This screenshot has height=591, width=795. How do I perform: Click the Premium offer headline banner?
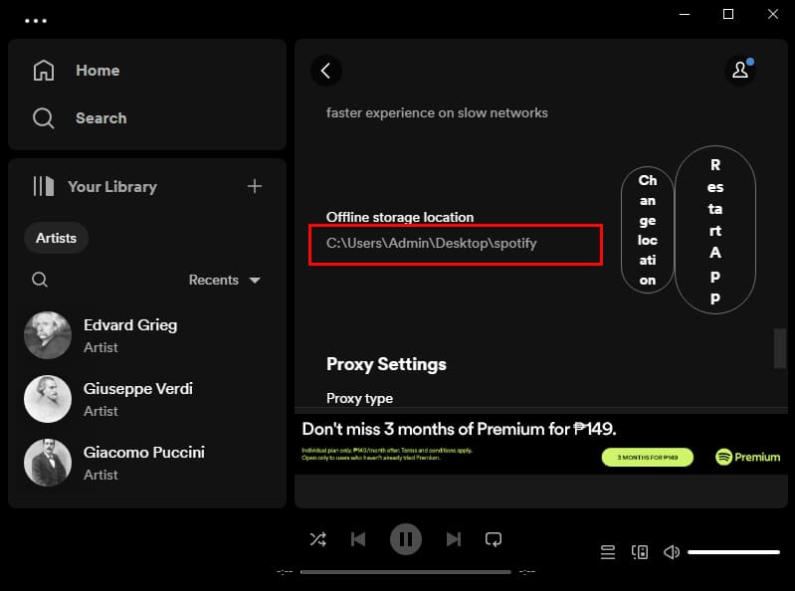pyautogui.click(x=459, y=429)
